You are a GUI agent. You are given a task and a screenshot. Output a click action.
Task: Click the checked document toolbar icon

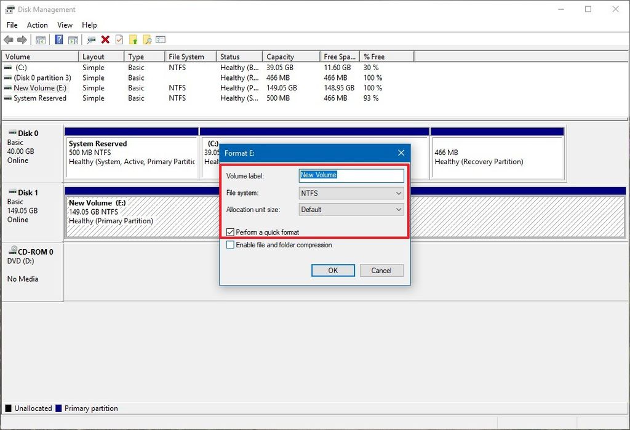[119, 39]
